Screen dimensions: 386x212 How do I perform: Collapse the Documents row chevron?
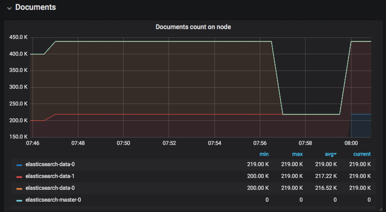pyautogui.click(x=9, y=8)
